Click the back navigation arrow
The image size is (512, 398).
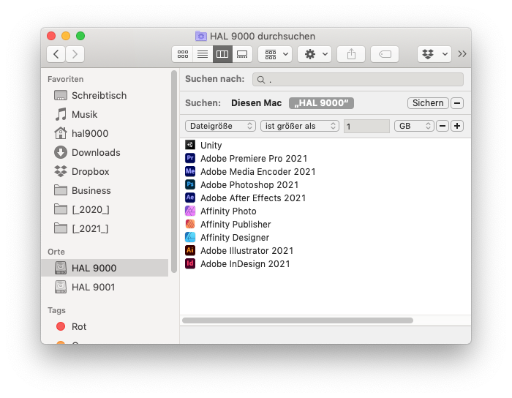[x=56, y=54]
